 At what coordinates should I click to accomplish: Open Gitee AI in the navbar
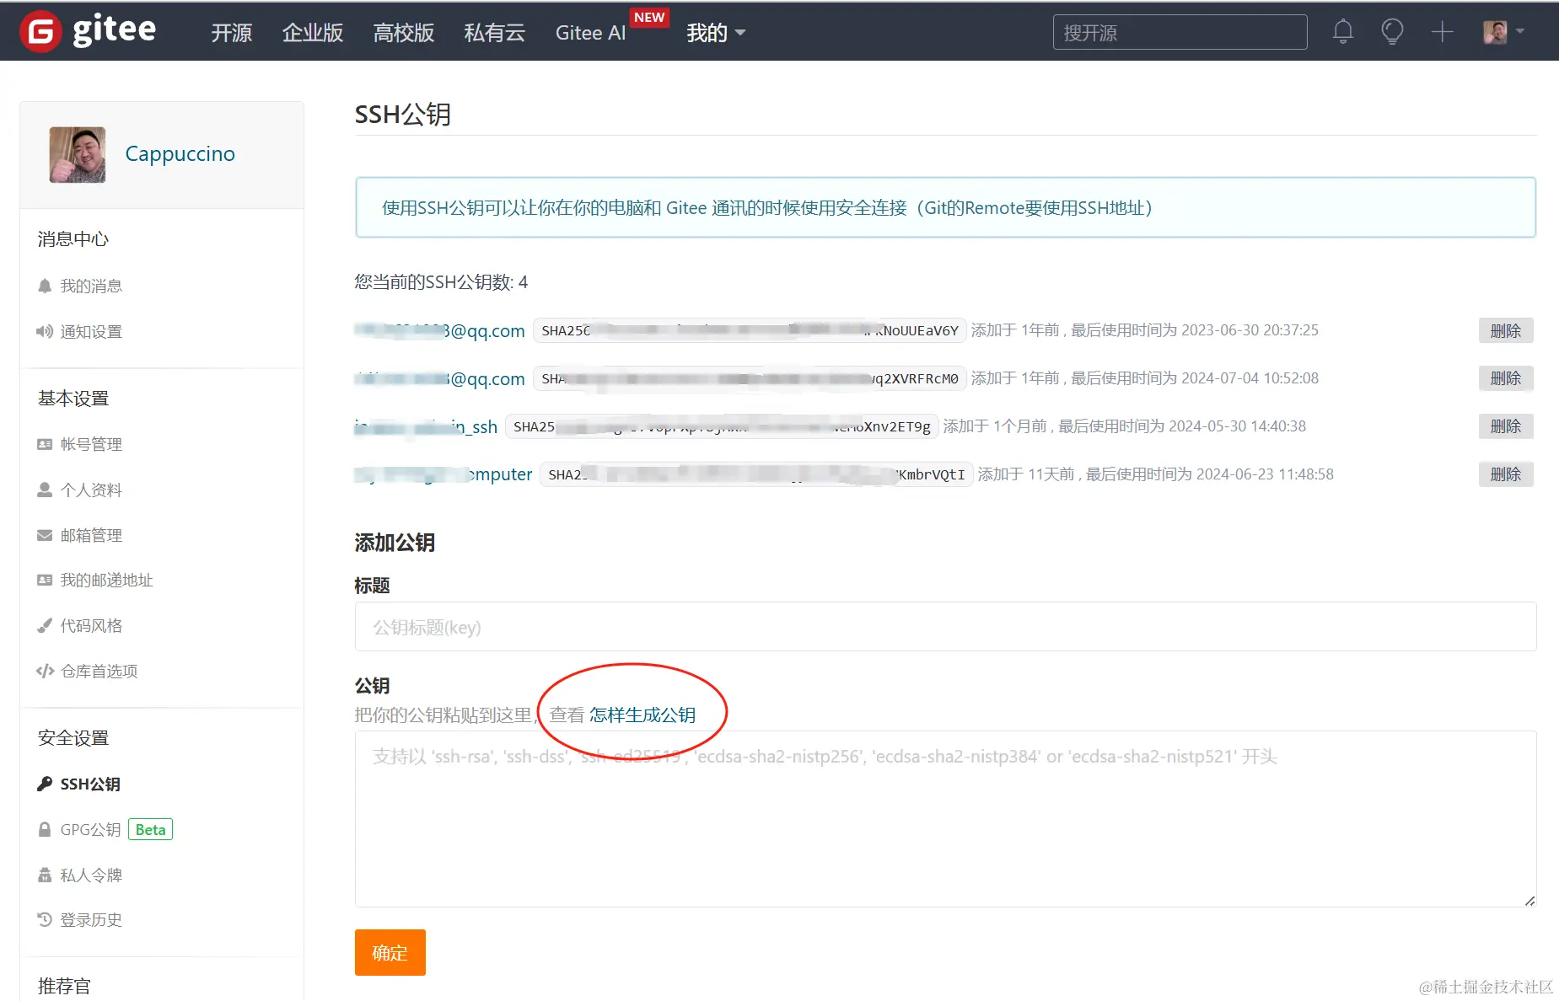pos(590,33)
